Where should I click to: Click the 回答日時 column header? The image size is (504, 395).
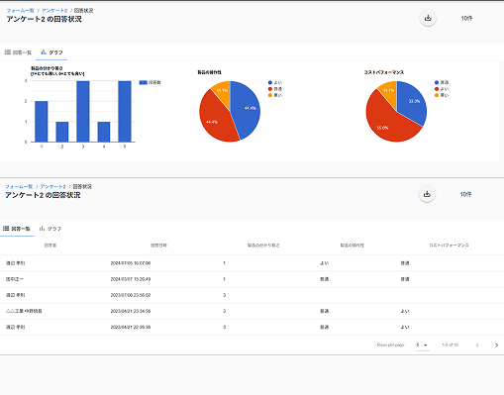158,246
